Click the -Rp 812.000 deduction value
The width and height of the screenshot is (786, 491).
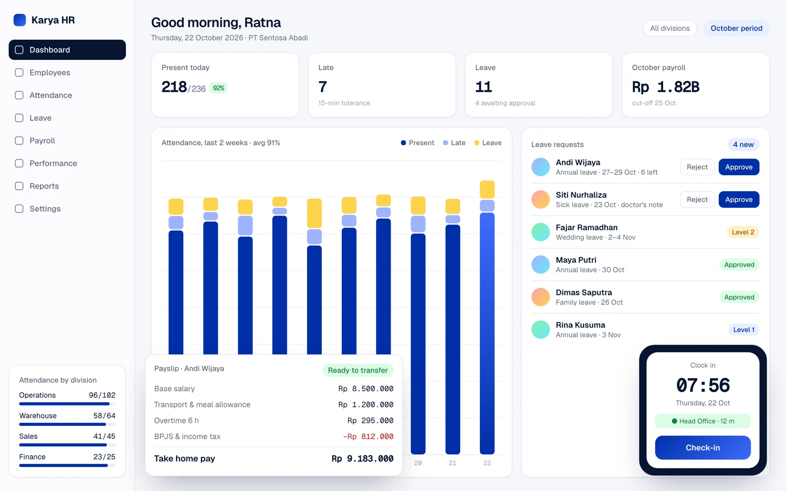click(x=368, y=436)
